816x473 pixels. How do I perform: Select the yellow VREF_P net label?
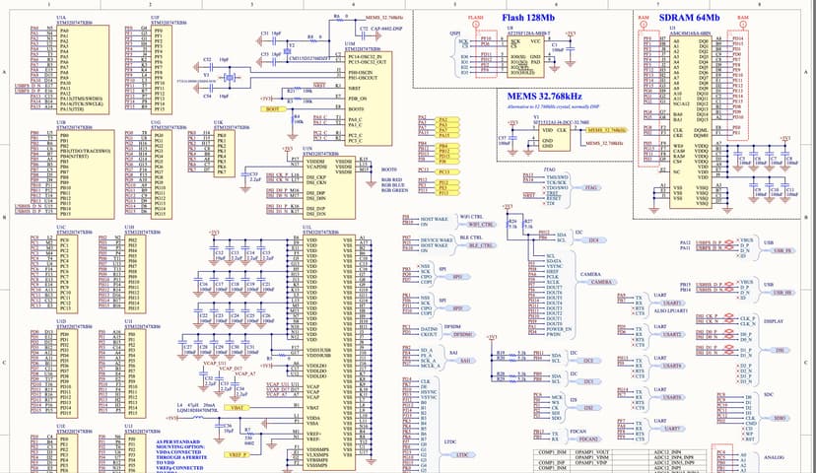pyautogui.click(x=237, y=455)
